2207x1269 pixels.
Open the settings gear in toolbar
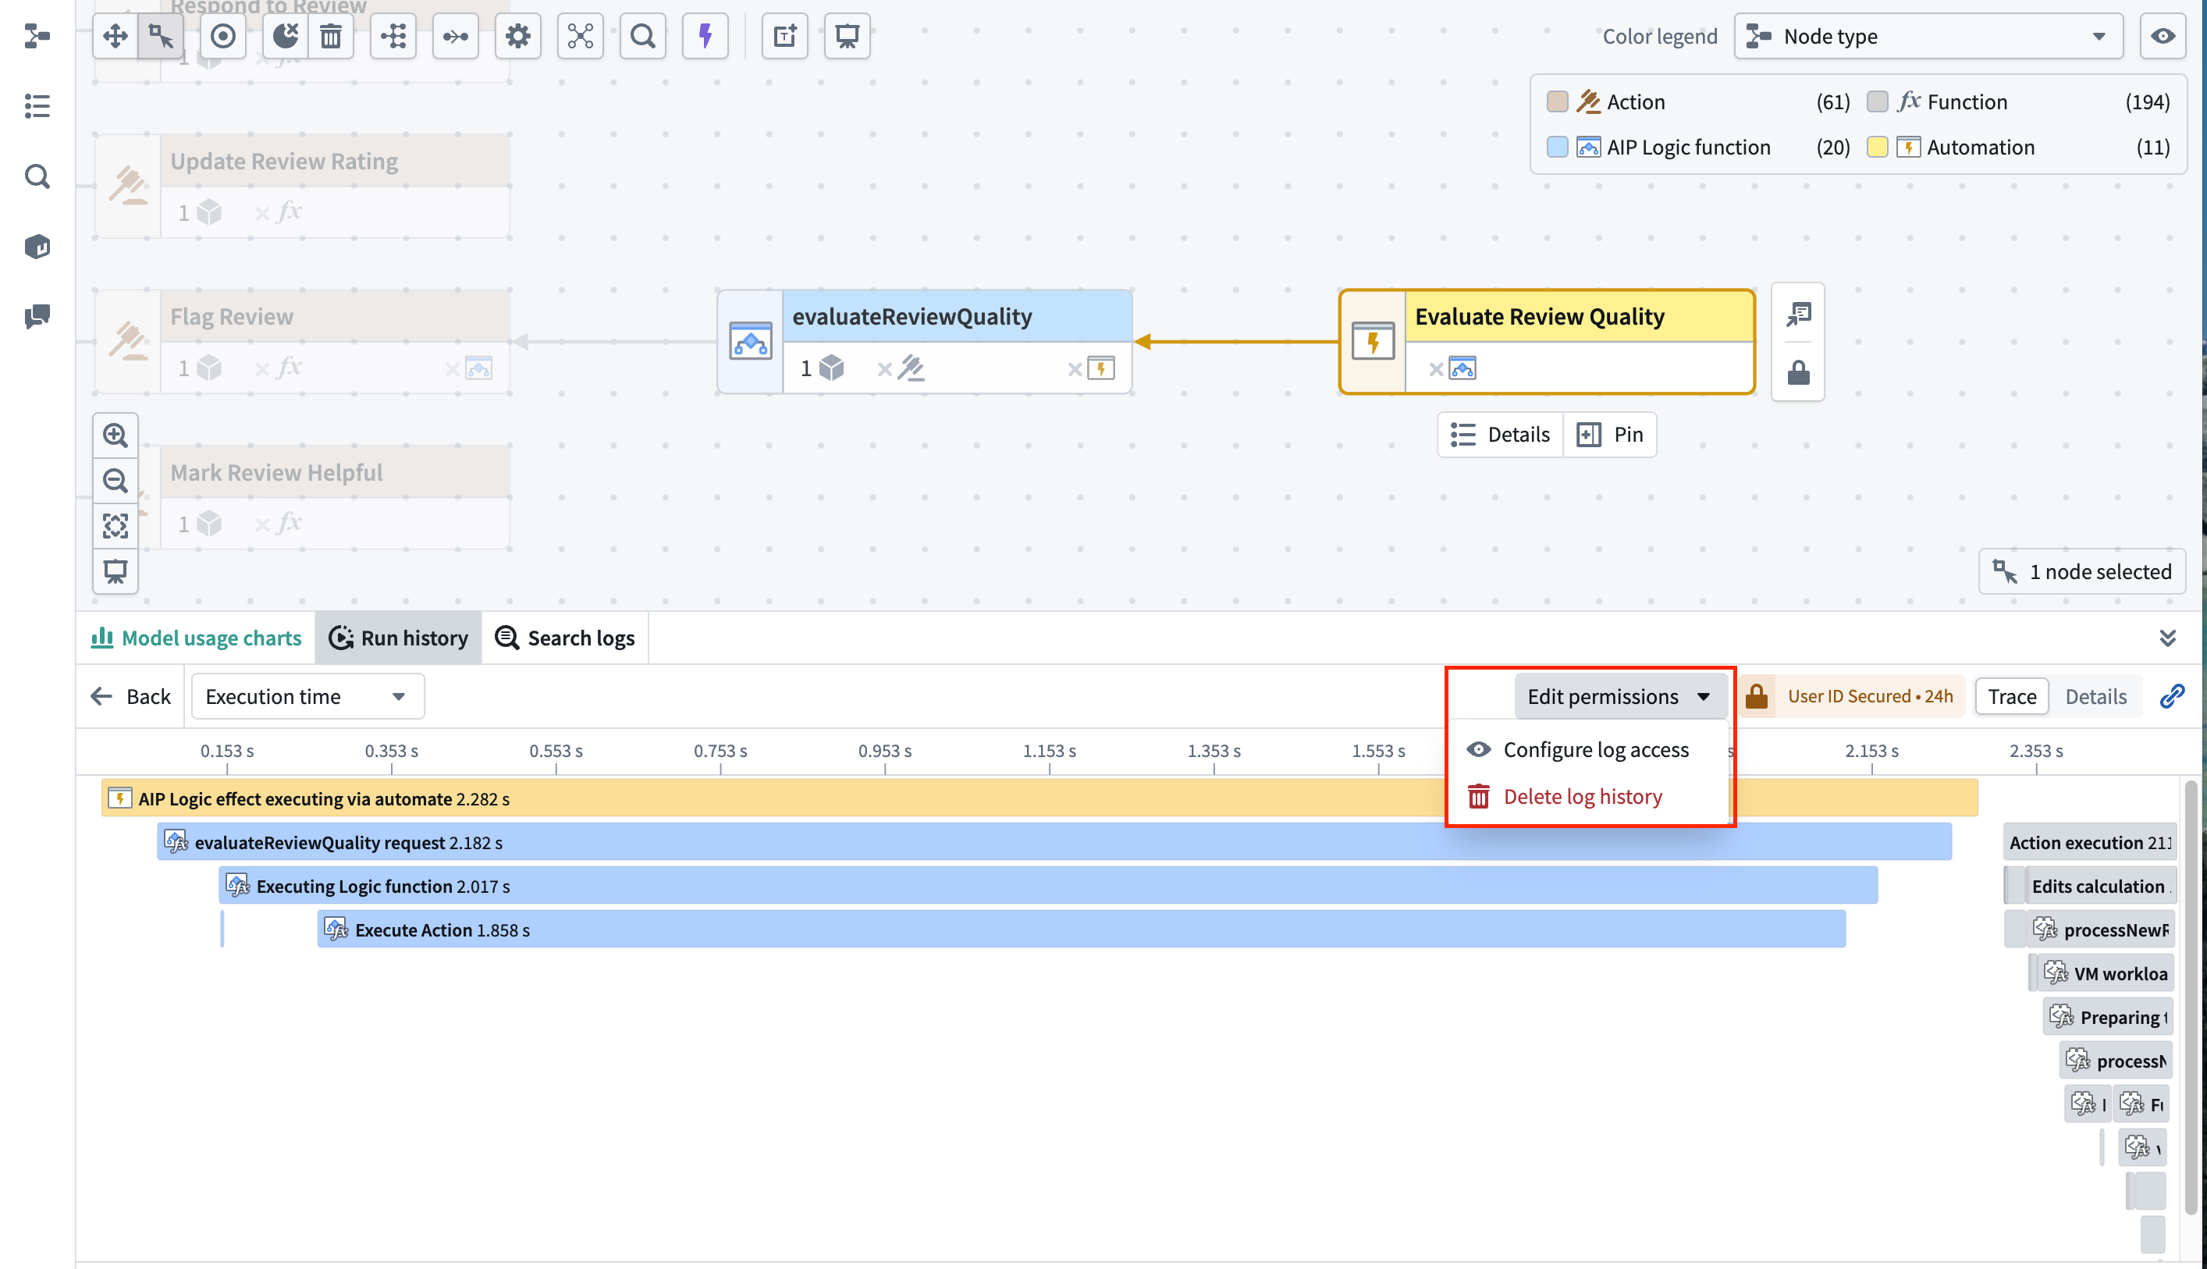pyautogui.click(x=517, y=36)
